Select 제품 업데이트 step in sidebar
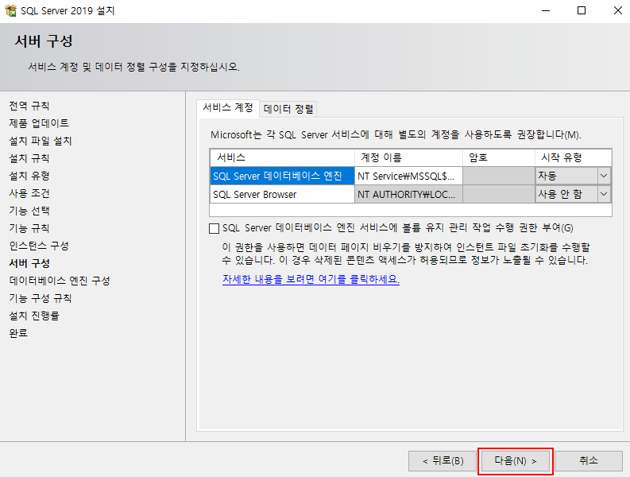 point(39,123)
